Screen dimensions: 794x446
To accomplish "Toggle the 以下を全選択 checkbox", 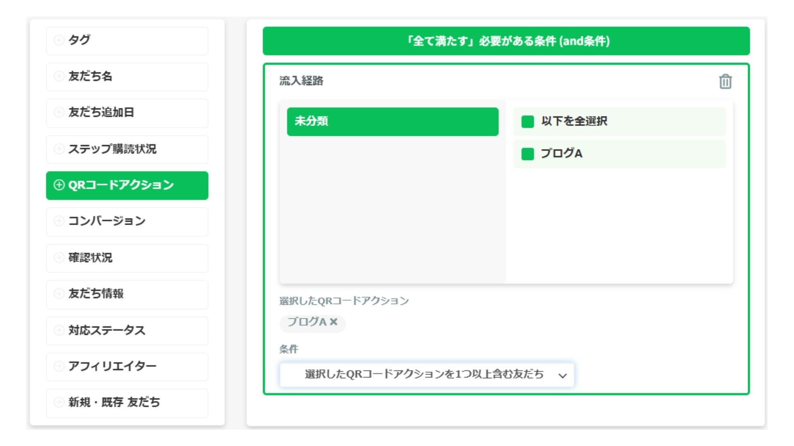I will click(x=527, y=121).
